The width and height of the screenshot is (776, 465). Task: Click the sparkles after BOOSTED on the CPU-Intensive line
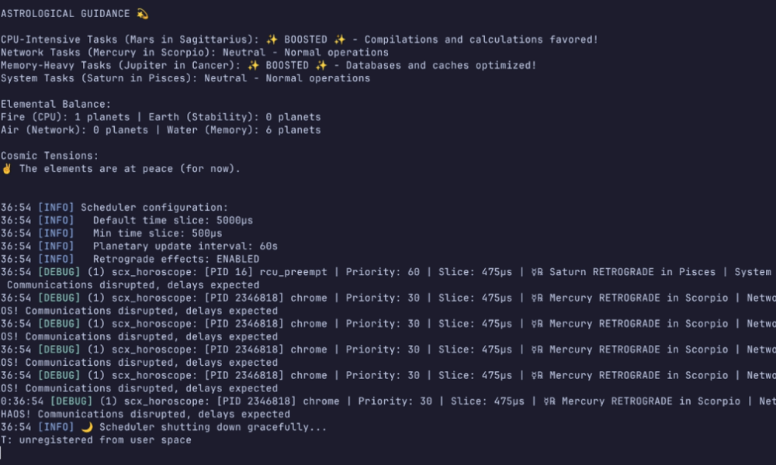[345, 40]
